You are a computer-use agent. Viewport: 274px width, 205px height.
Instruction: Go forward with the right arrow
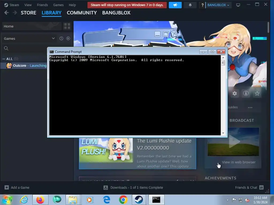tap(15, 13)
